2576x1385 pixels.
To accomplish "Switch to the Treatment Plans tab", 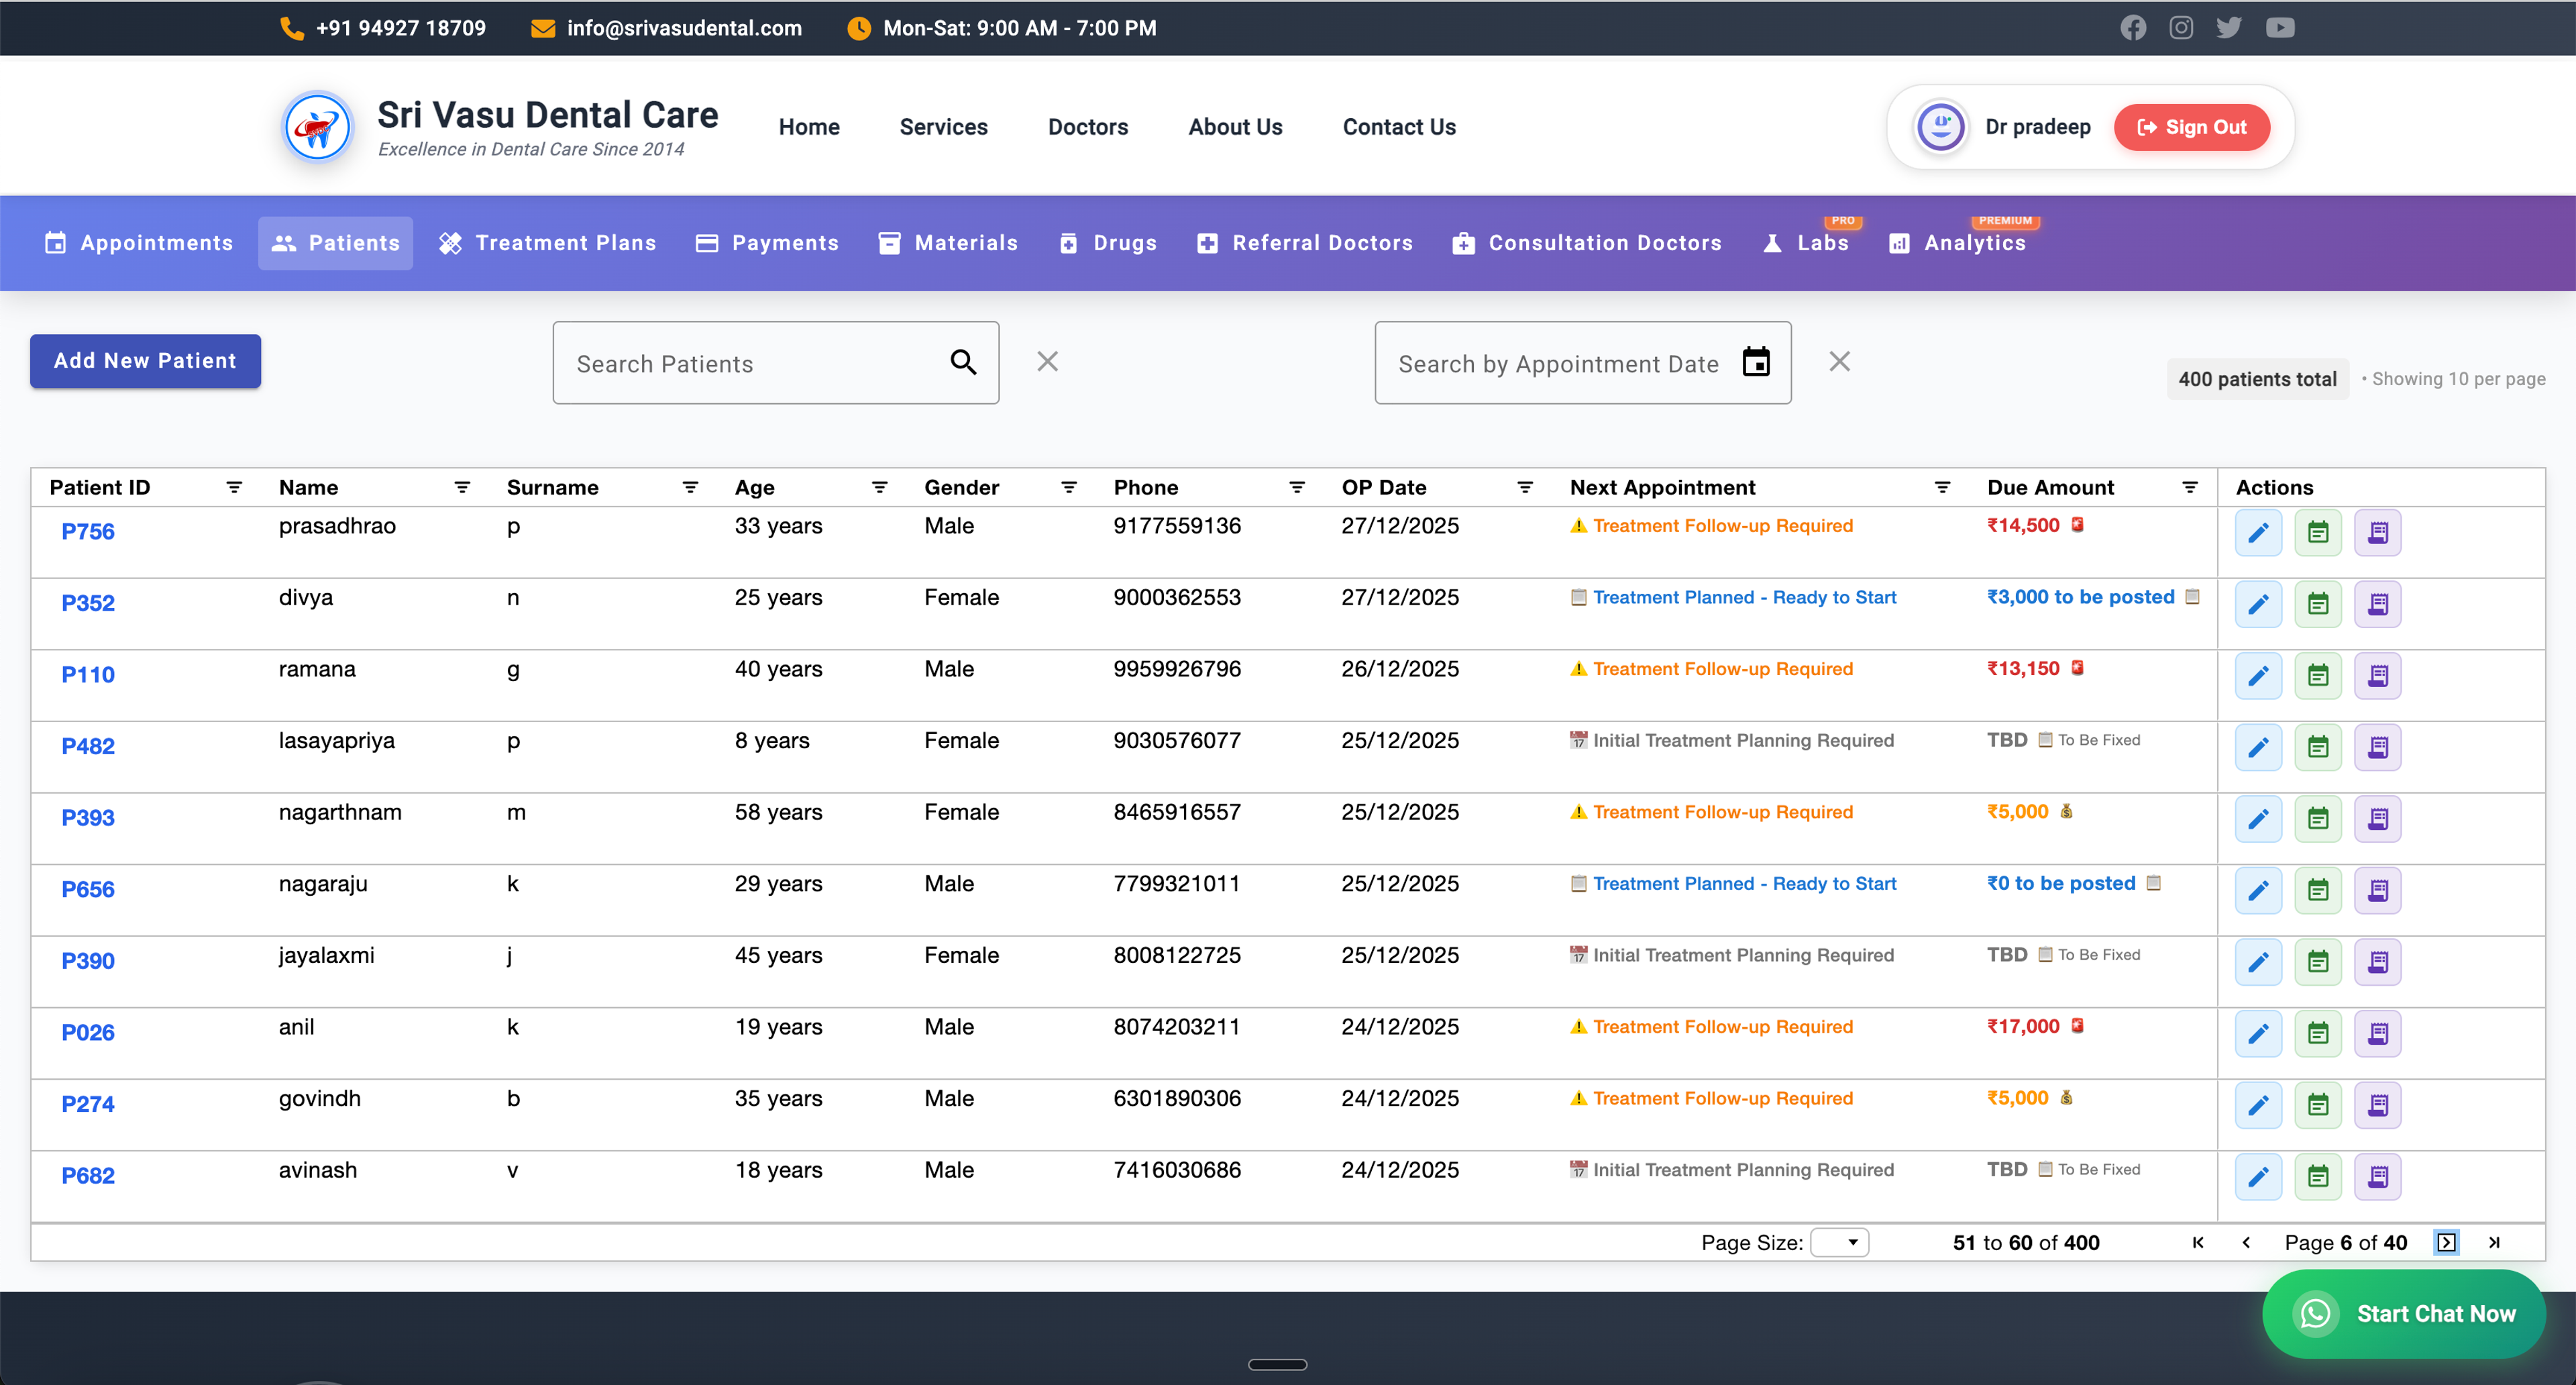I will point(548,243).
